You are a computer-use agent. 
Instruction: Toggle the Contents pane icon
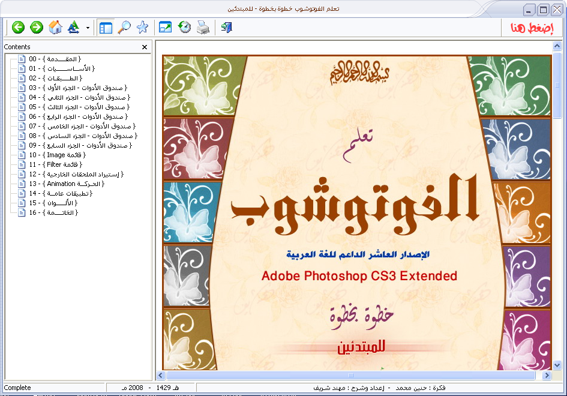click(106, 28)
